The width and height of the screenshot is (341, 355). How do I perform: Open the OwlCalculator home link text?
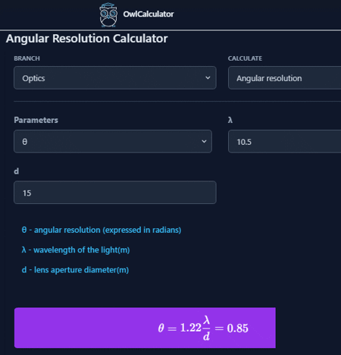point(149,14)
